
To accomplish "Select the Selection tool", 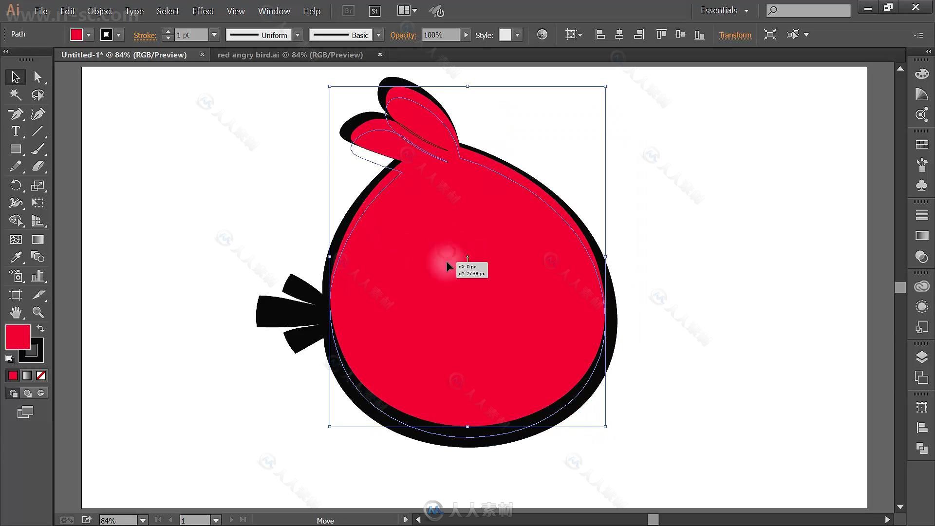I will [16, 77].
